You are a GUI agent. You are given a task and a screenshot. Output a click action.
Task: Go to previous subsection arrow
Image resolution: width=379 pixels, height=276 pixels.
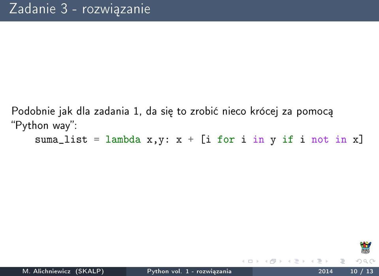tap(289, 261)
